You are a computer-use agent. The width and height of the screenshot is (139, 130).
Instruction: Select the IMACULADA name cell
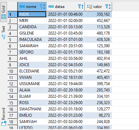click(32, 40)
